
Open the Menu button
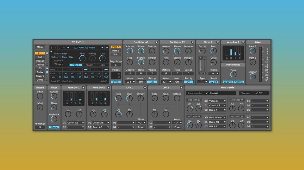40,47
